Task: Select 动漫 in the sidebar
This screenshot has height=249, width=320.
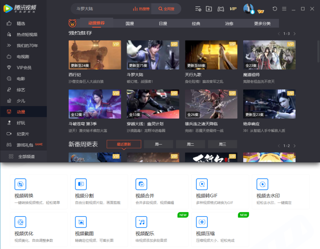Action: (x=23, y=112)
